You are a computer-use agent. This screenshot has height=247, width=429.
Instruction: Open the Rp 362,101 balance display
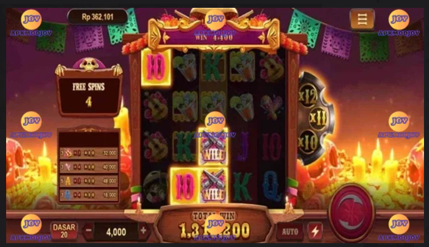tap(97, 17)
